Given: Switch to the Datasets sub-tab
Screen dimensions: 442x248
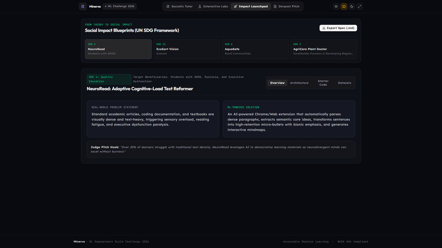Looking at the screenshot, I should point(344,83).
